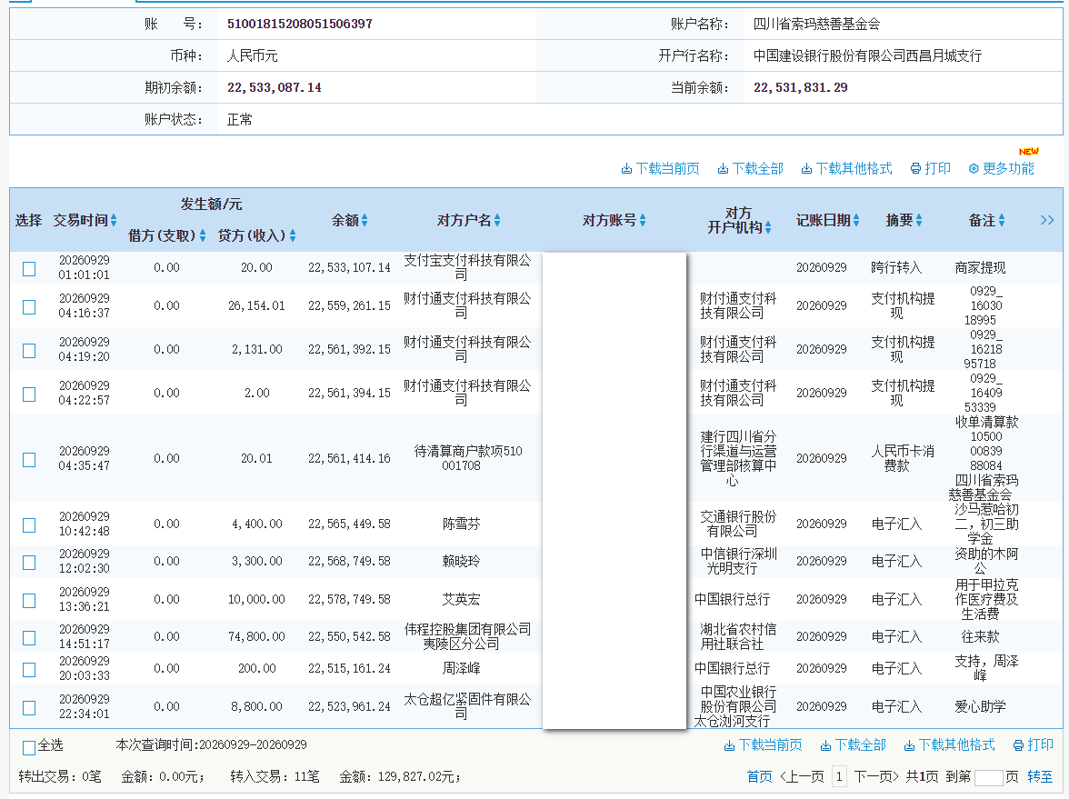This screenshot has width=1069, height=799.
Task: Sort by 摘要 column arrows
Action: [x=919, y=220]
